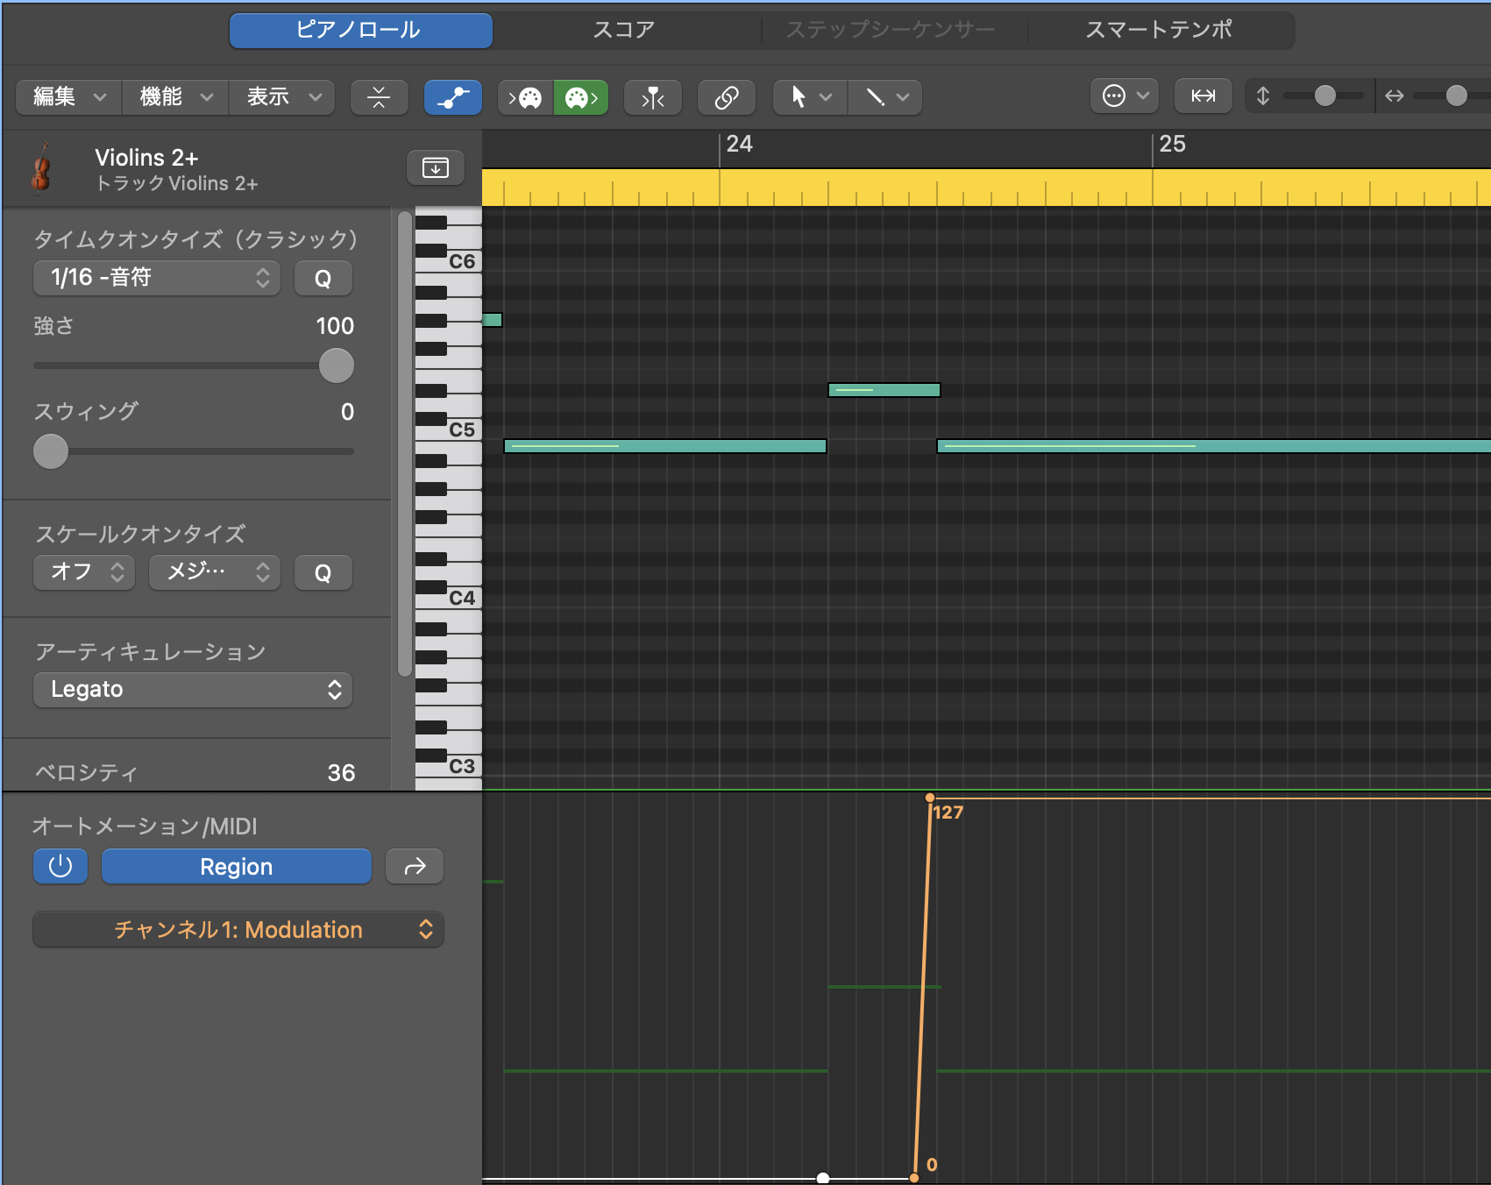Open the Channel 1: Modulation dropdown
The width and height of the screenshot is (1491, 1185).
tap(238, 929)
